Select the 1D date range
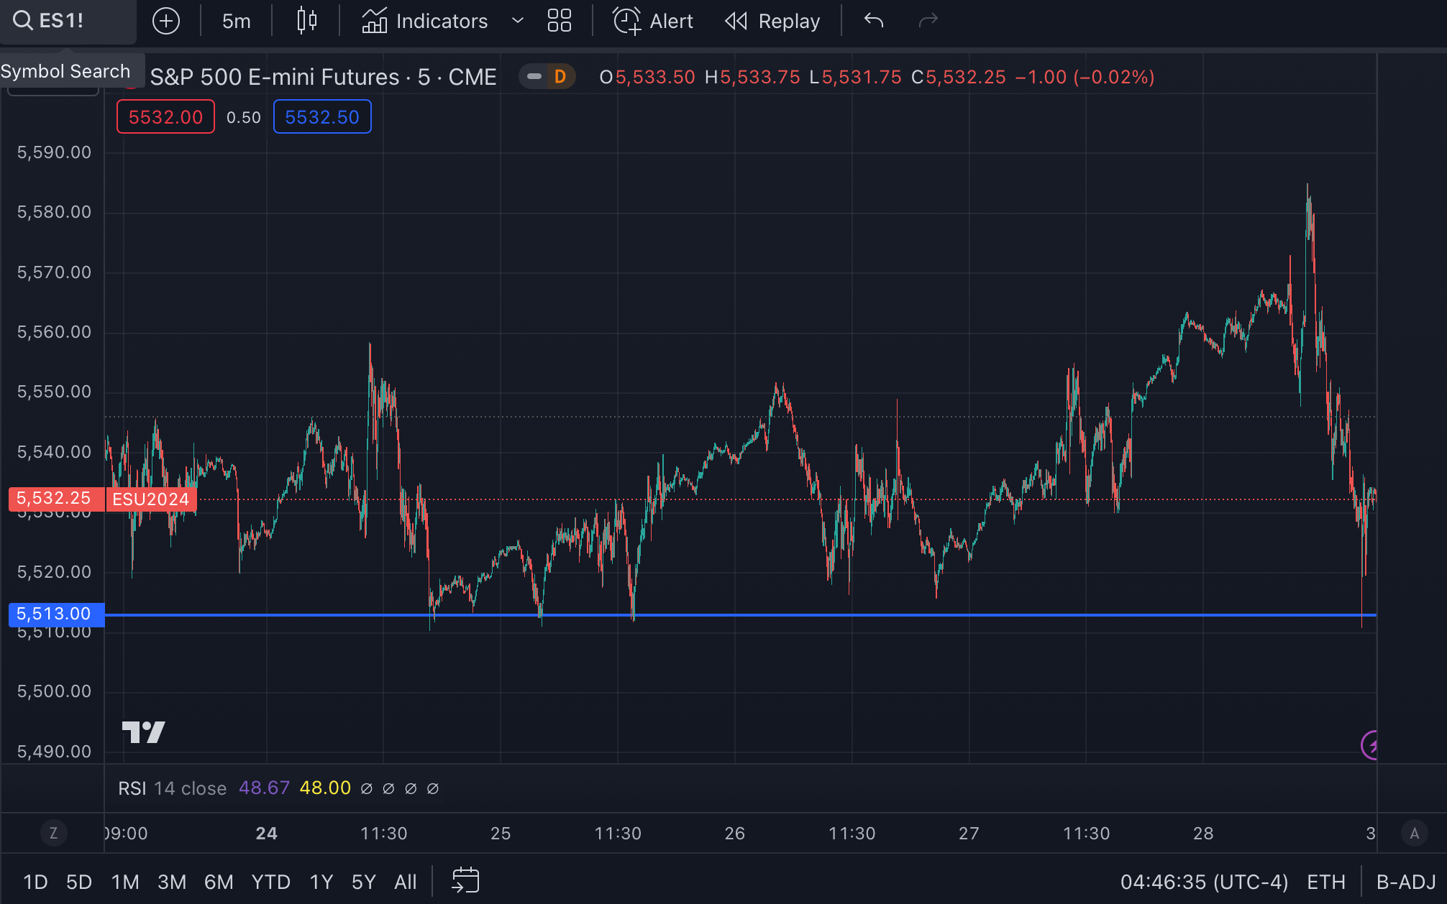 click(35, 882)
